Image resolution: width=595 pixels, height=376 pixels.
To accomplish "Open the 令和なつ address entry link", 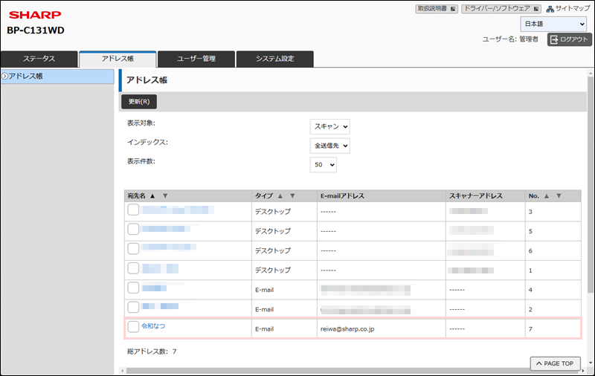I will coord(154,326).
